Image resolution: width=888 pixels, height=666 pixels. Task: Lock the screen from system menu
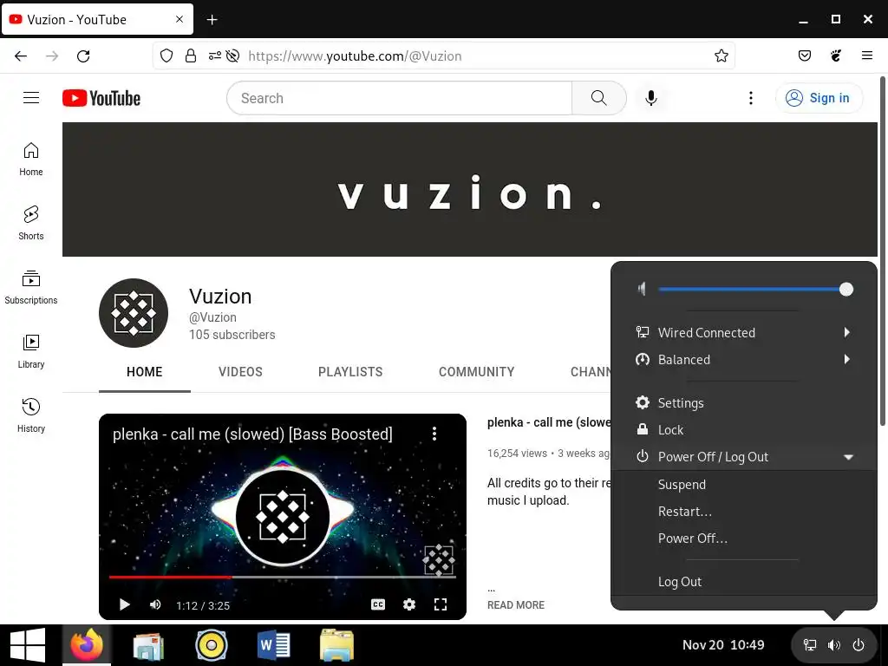tap(743, 430)
